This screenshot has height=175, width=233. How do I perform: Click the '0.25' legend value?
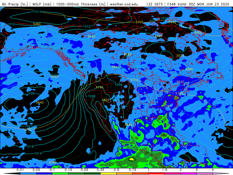[x=84, y=170]
